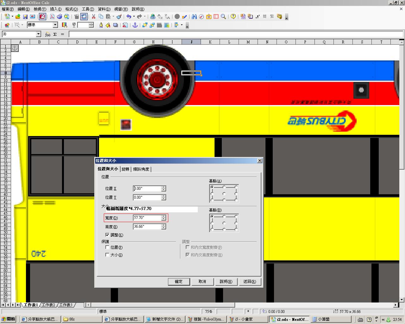Viewport: 405px width, 324px height.
Task: Open the 插入 menu
Action: coord(56,9)
